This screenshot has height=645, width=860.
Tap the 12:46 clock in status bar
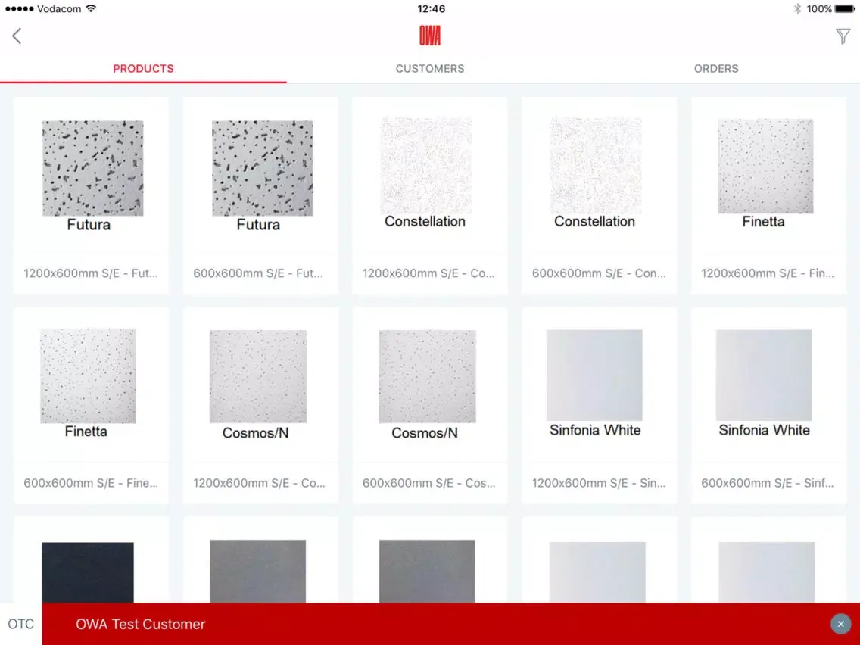[x=431, y=9]
